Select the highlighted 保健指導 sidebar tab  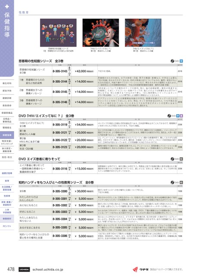(x=7, y=135)
